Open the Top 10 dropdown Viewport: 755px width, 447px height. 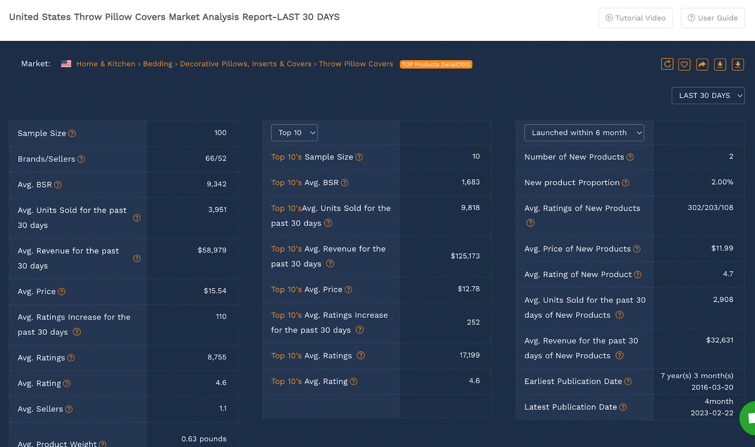[x=294, y=133]
